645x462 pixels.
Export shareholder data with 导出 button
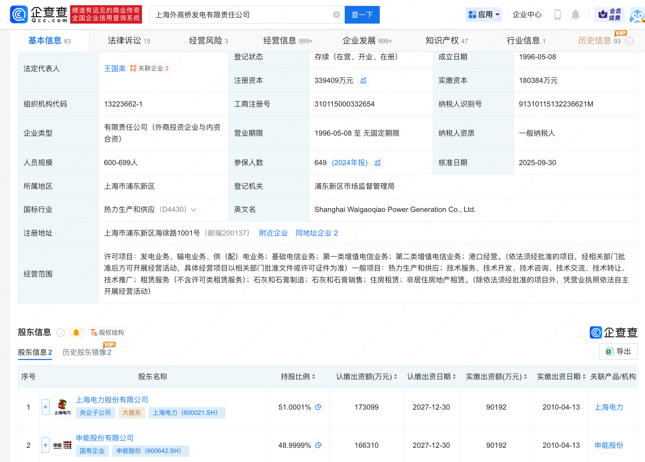pos(618,351)
